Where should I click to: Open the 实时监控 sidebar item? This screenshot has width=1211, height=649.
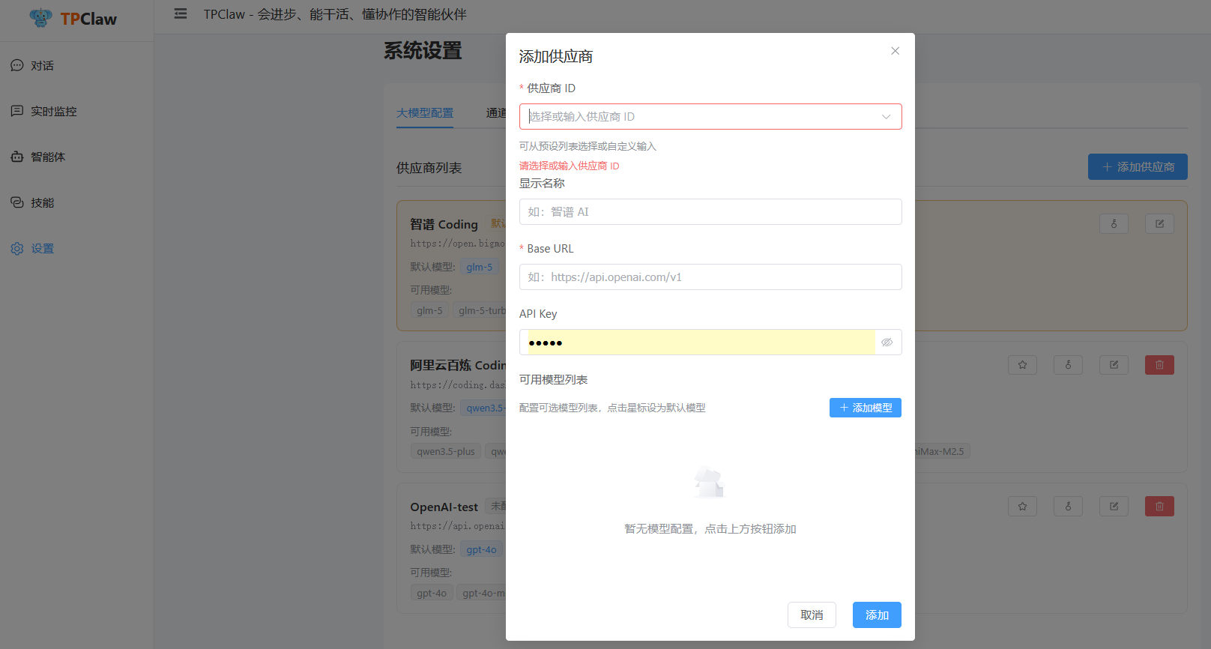click(x=77, y=111)
